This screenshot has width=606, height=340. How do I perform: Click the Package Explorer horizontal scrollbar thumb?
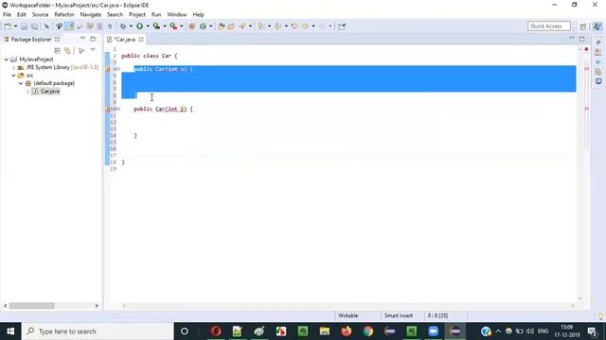pos(31,306)
